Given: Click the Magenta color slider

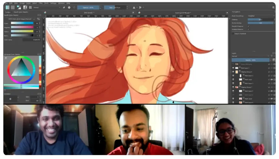Looking at the screenshot, I should [x=22, y=27].
